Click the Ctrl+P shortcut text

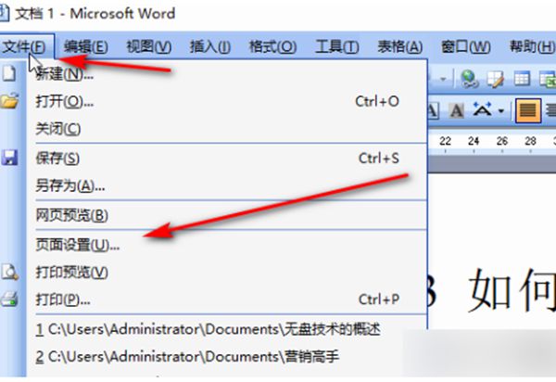pyautogui.click(x=379, y=299)
